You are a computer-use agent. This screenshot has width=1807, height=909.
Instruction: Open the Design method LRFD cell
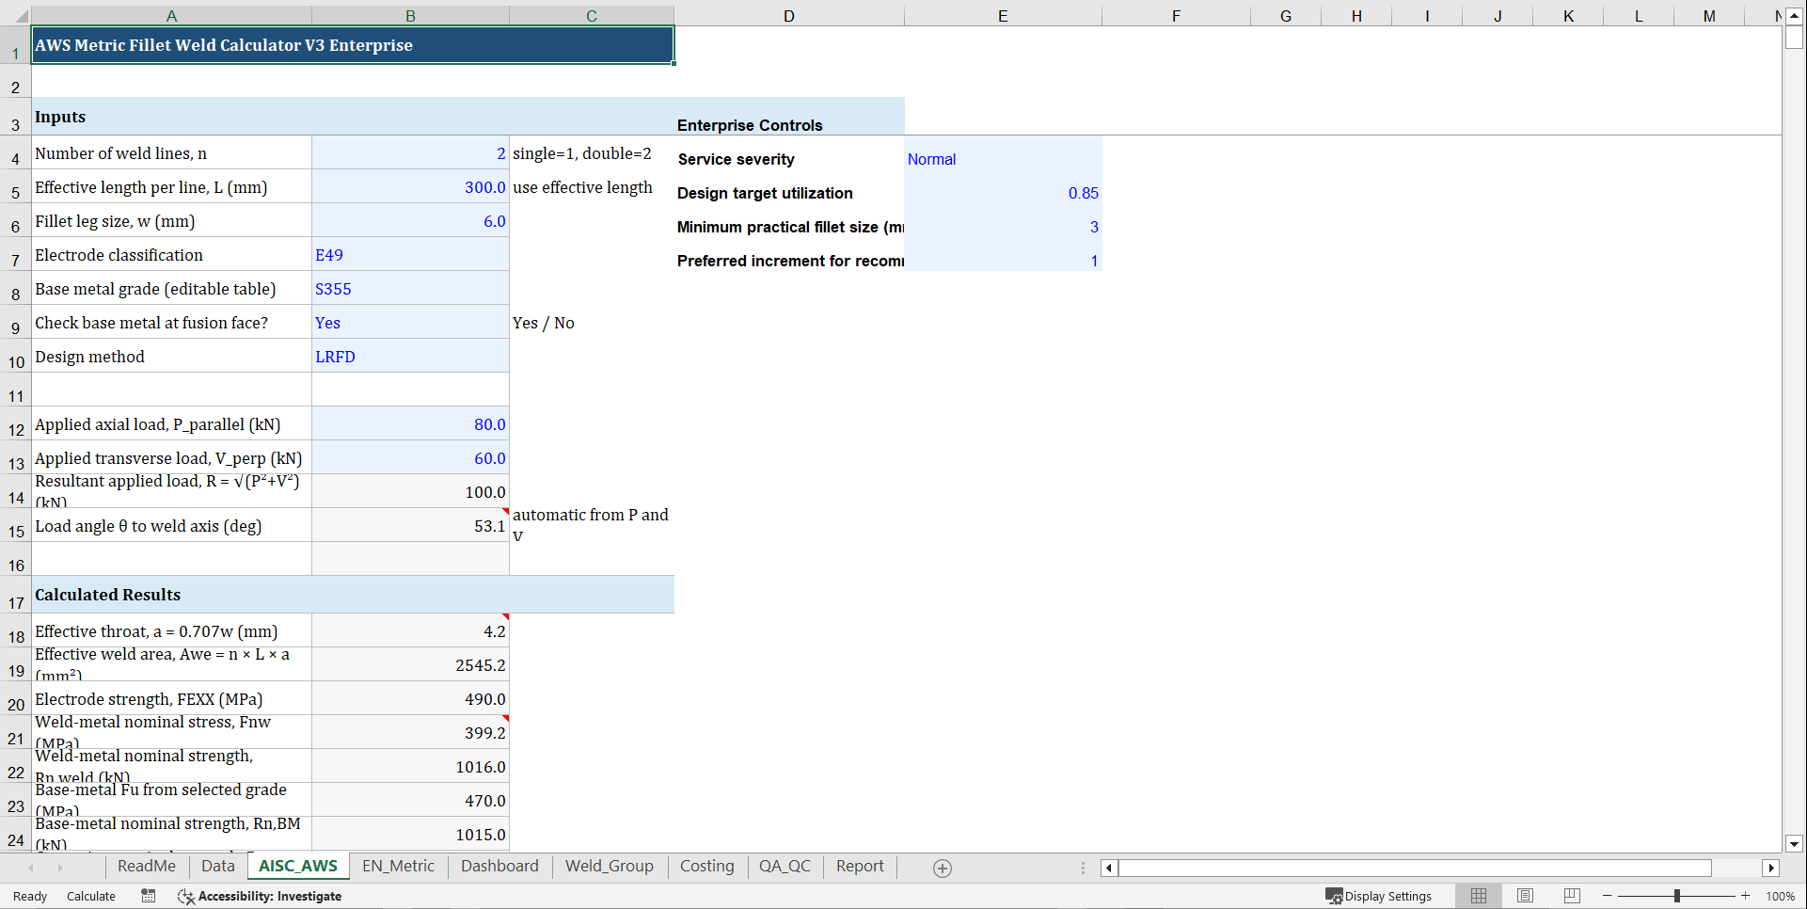(410, 356)
